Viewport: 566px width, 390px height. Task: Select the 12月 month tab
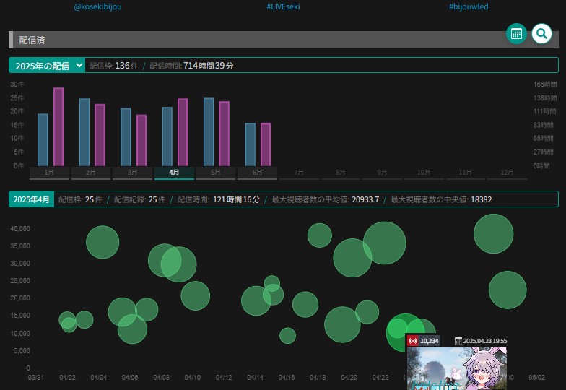click(507, 173)
